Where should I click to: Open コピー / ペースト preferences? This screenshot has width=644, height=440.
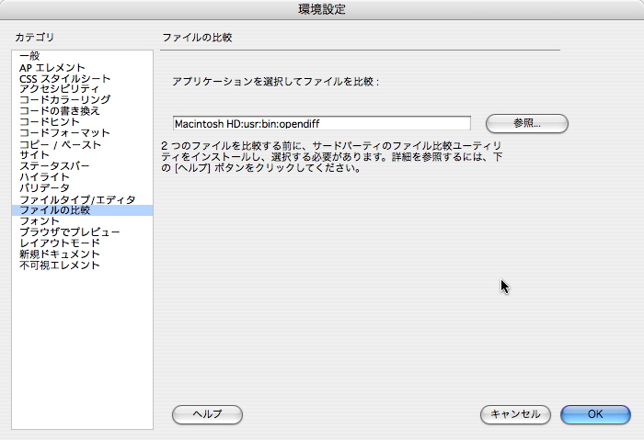(x=61, y=144)
